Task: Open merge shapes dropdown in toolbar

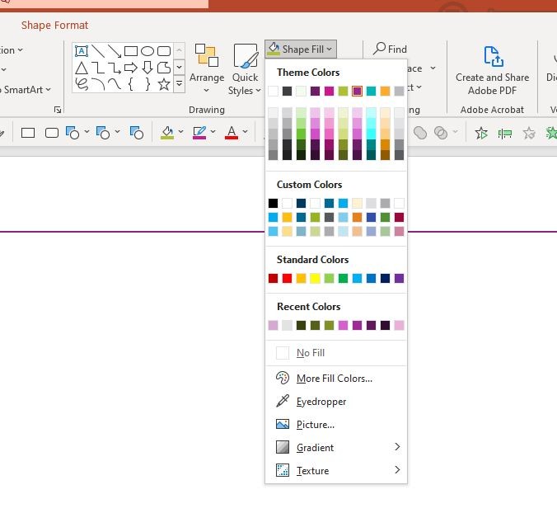Action: pyautogui.click(x=455, y=132)
